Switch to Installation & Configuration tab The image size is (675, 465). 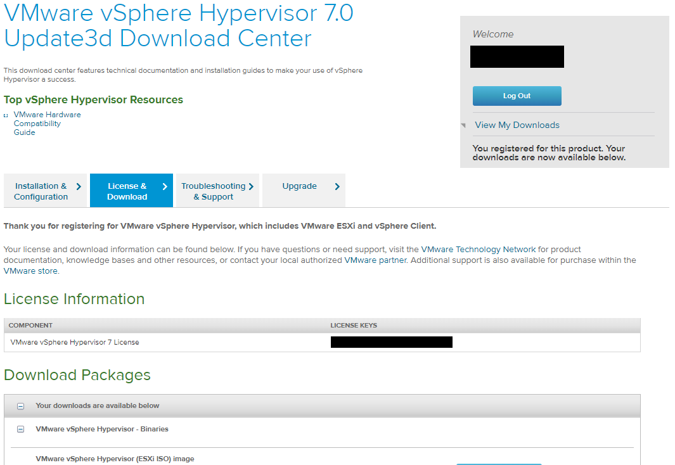(x=45, y=191)
